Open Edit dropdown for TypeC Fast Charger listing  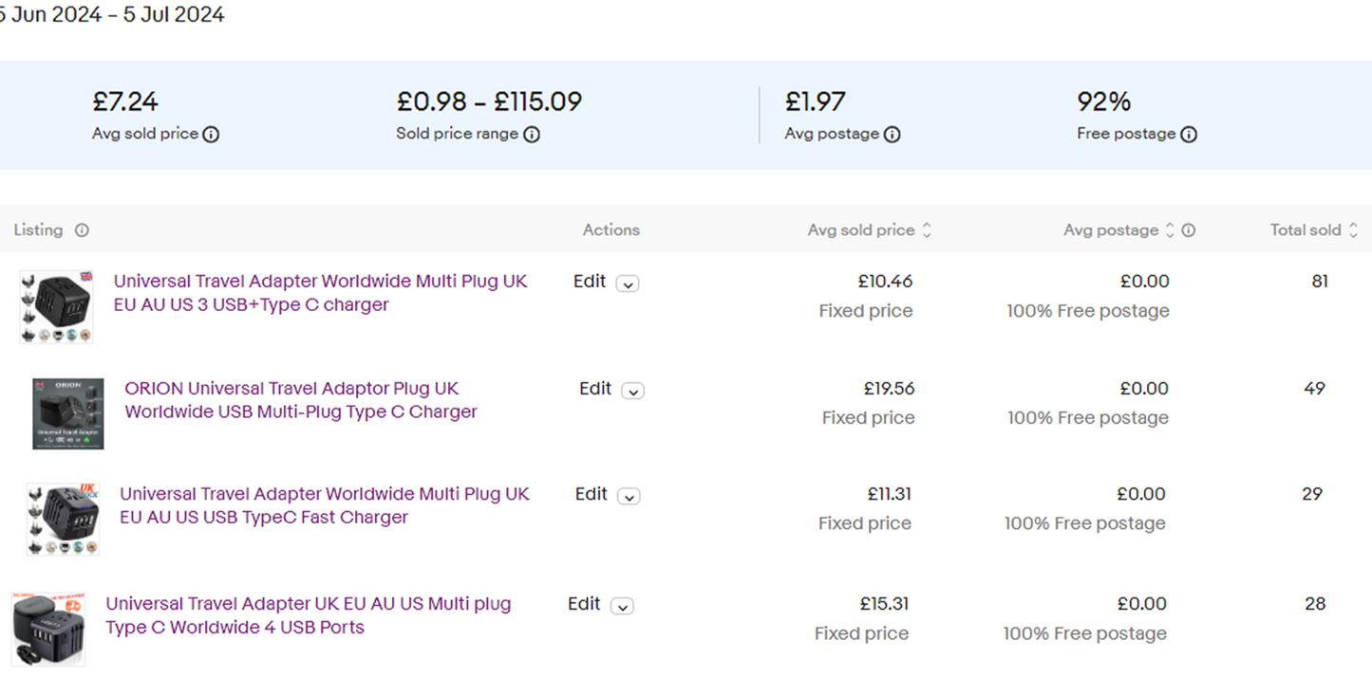click(629, 496)
